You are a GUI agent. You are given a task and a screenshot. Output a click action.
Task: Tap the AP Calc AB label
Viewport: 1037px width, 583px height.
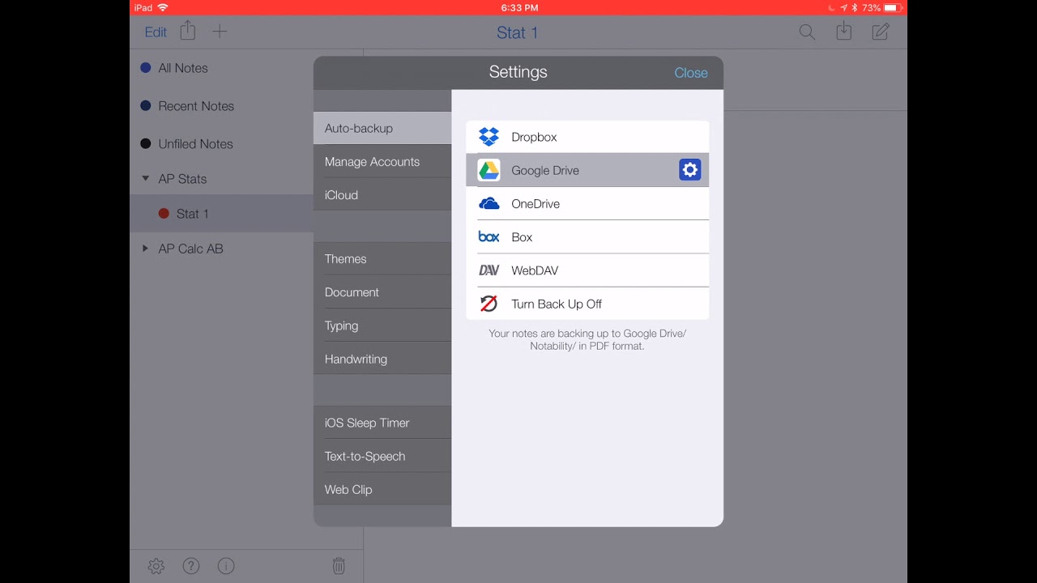click(190, 249)
